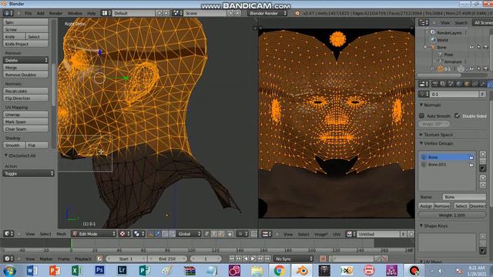Open the Render menu
The height and width of the screenshot is (277, 493).
[x=55, y=13]
